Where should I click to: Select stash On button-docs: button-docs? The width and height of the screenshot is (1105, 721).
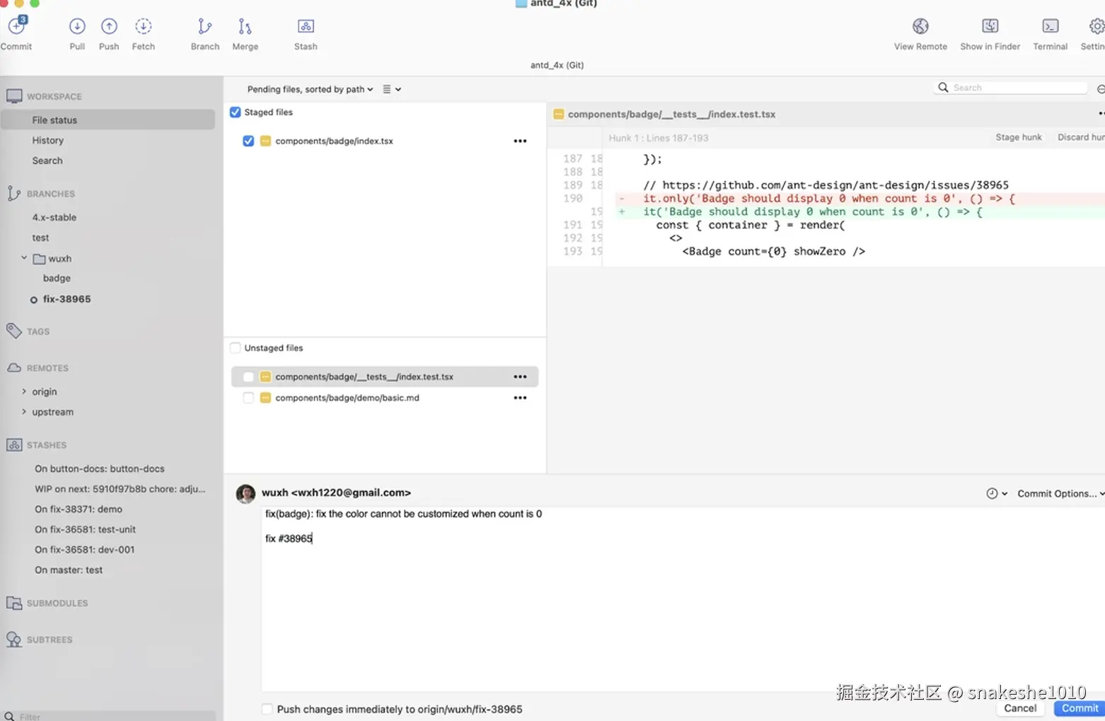[x=100, y=468]
